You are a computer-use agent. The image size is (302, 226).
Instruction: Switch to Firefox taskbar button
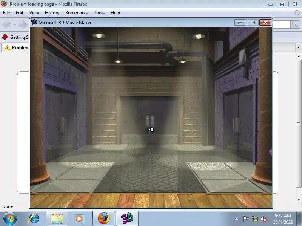(103, 219)
